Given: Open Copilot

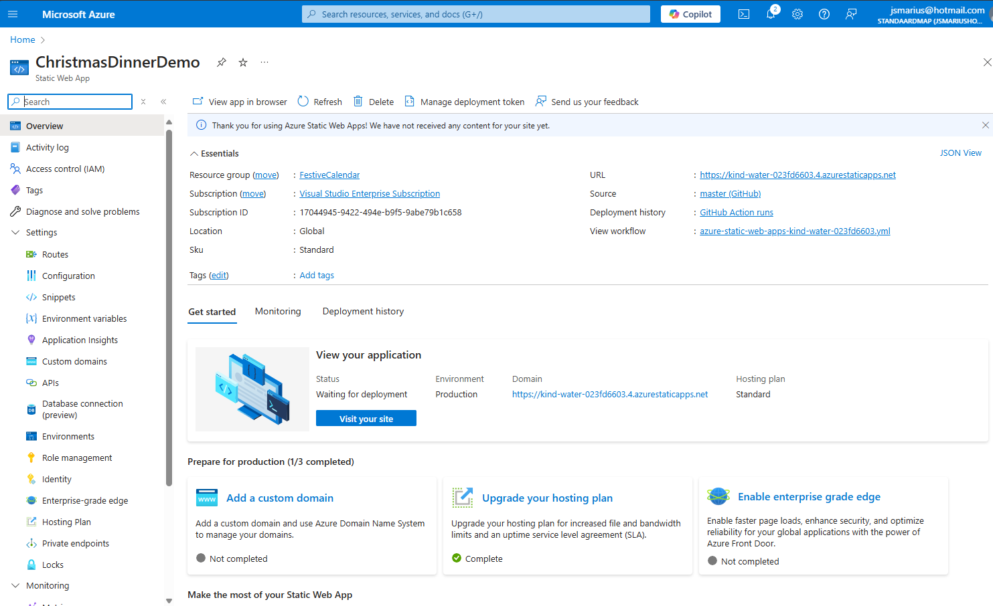Looking at the screenshot, I should click(x=690, y=14).
